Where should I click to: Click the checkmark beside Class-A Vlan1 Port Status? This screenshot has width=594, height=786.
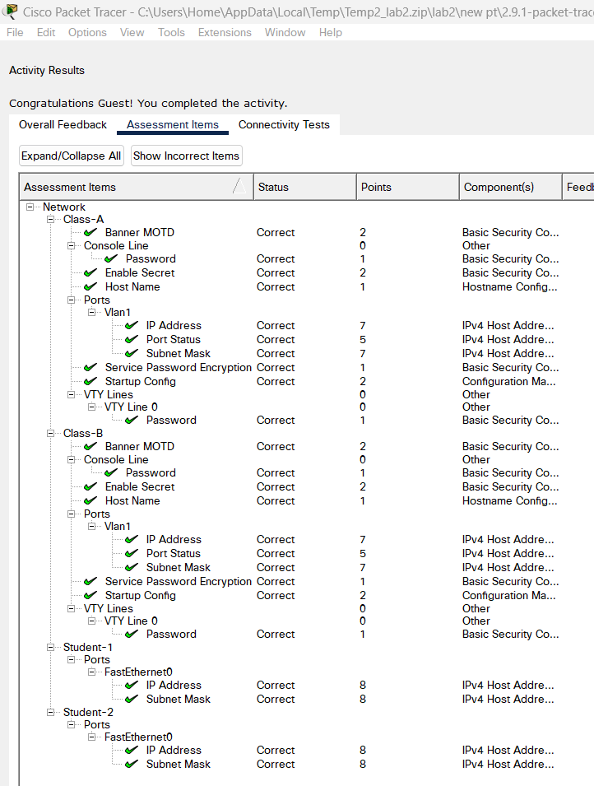tap(132, 339)
